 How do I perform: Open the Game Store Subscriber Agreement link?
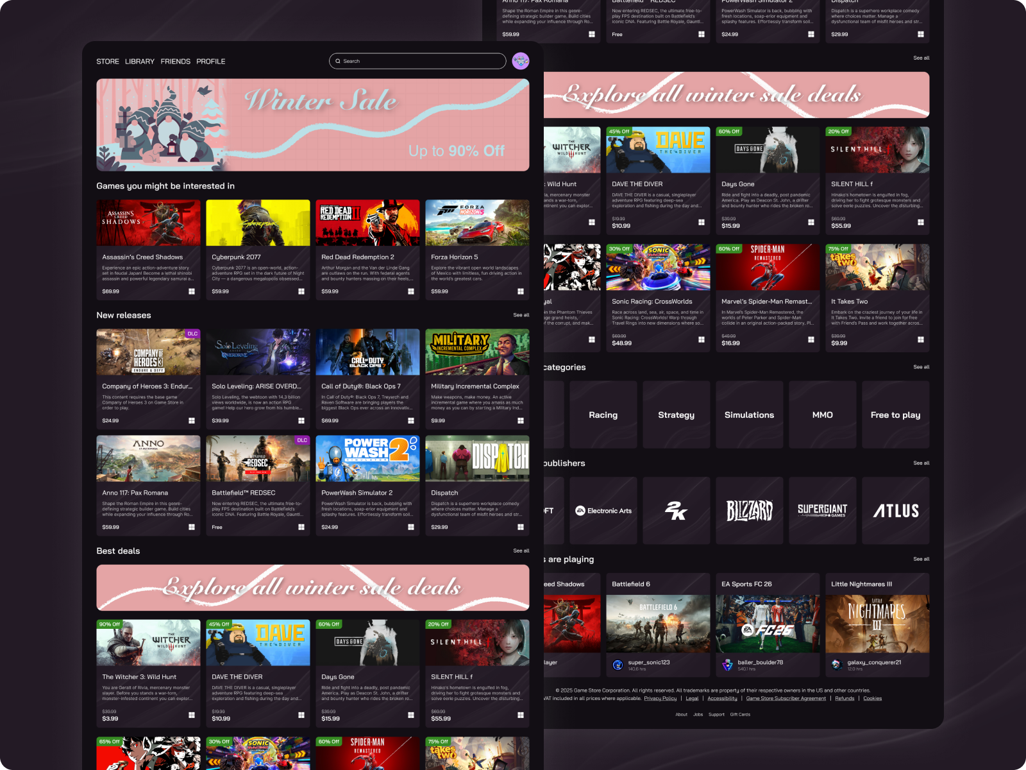(786, 699)
